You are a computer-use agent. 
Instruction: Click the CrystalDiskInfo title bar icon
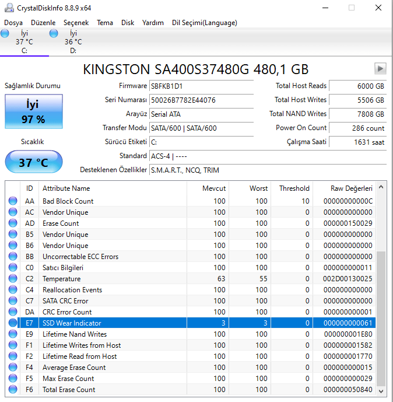point(9,8)
